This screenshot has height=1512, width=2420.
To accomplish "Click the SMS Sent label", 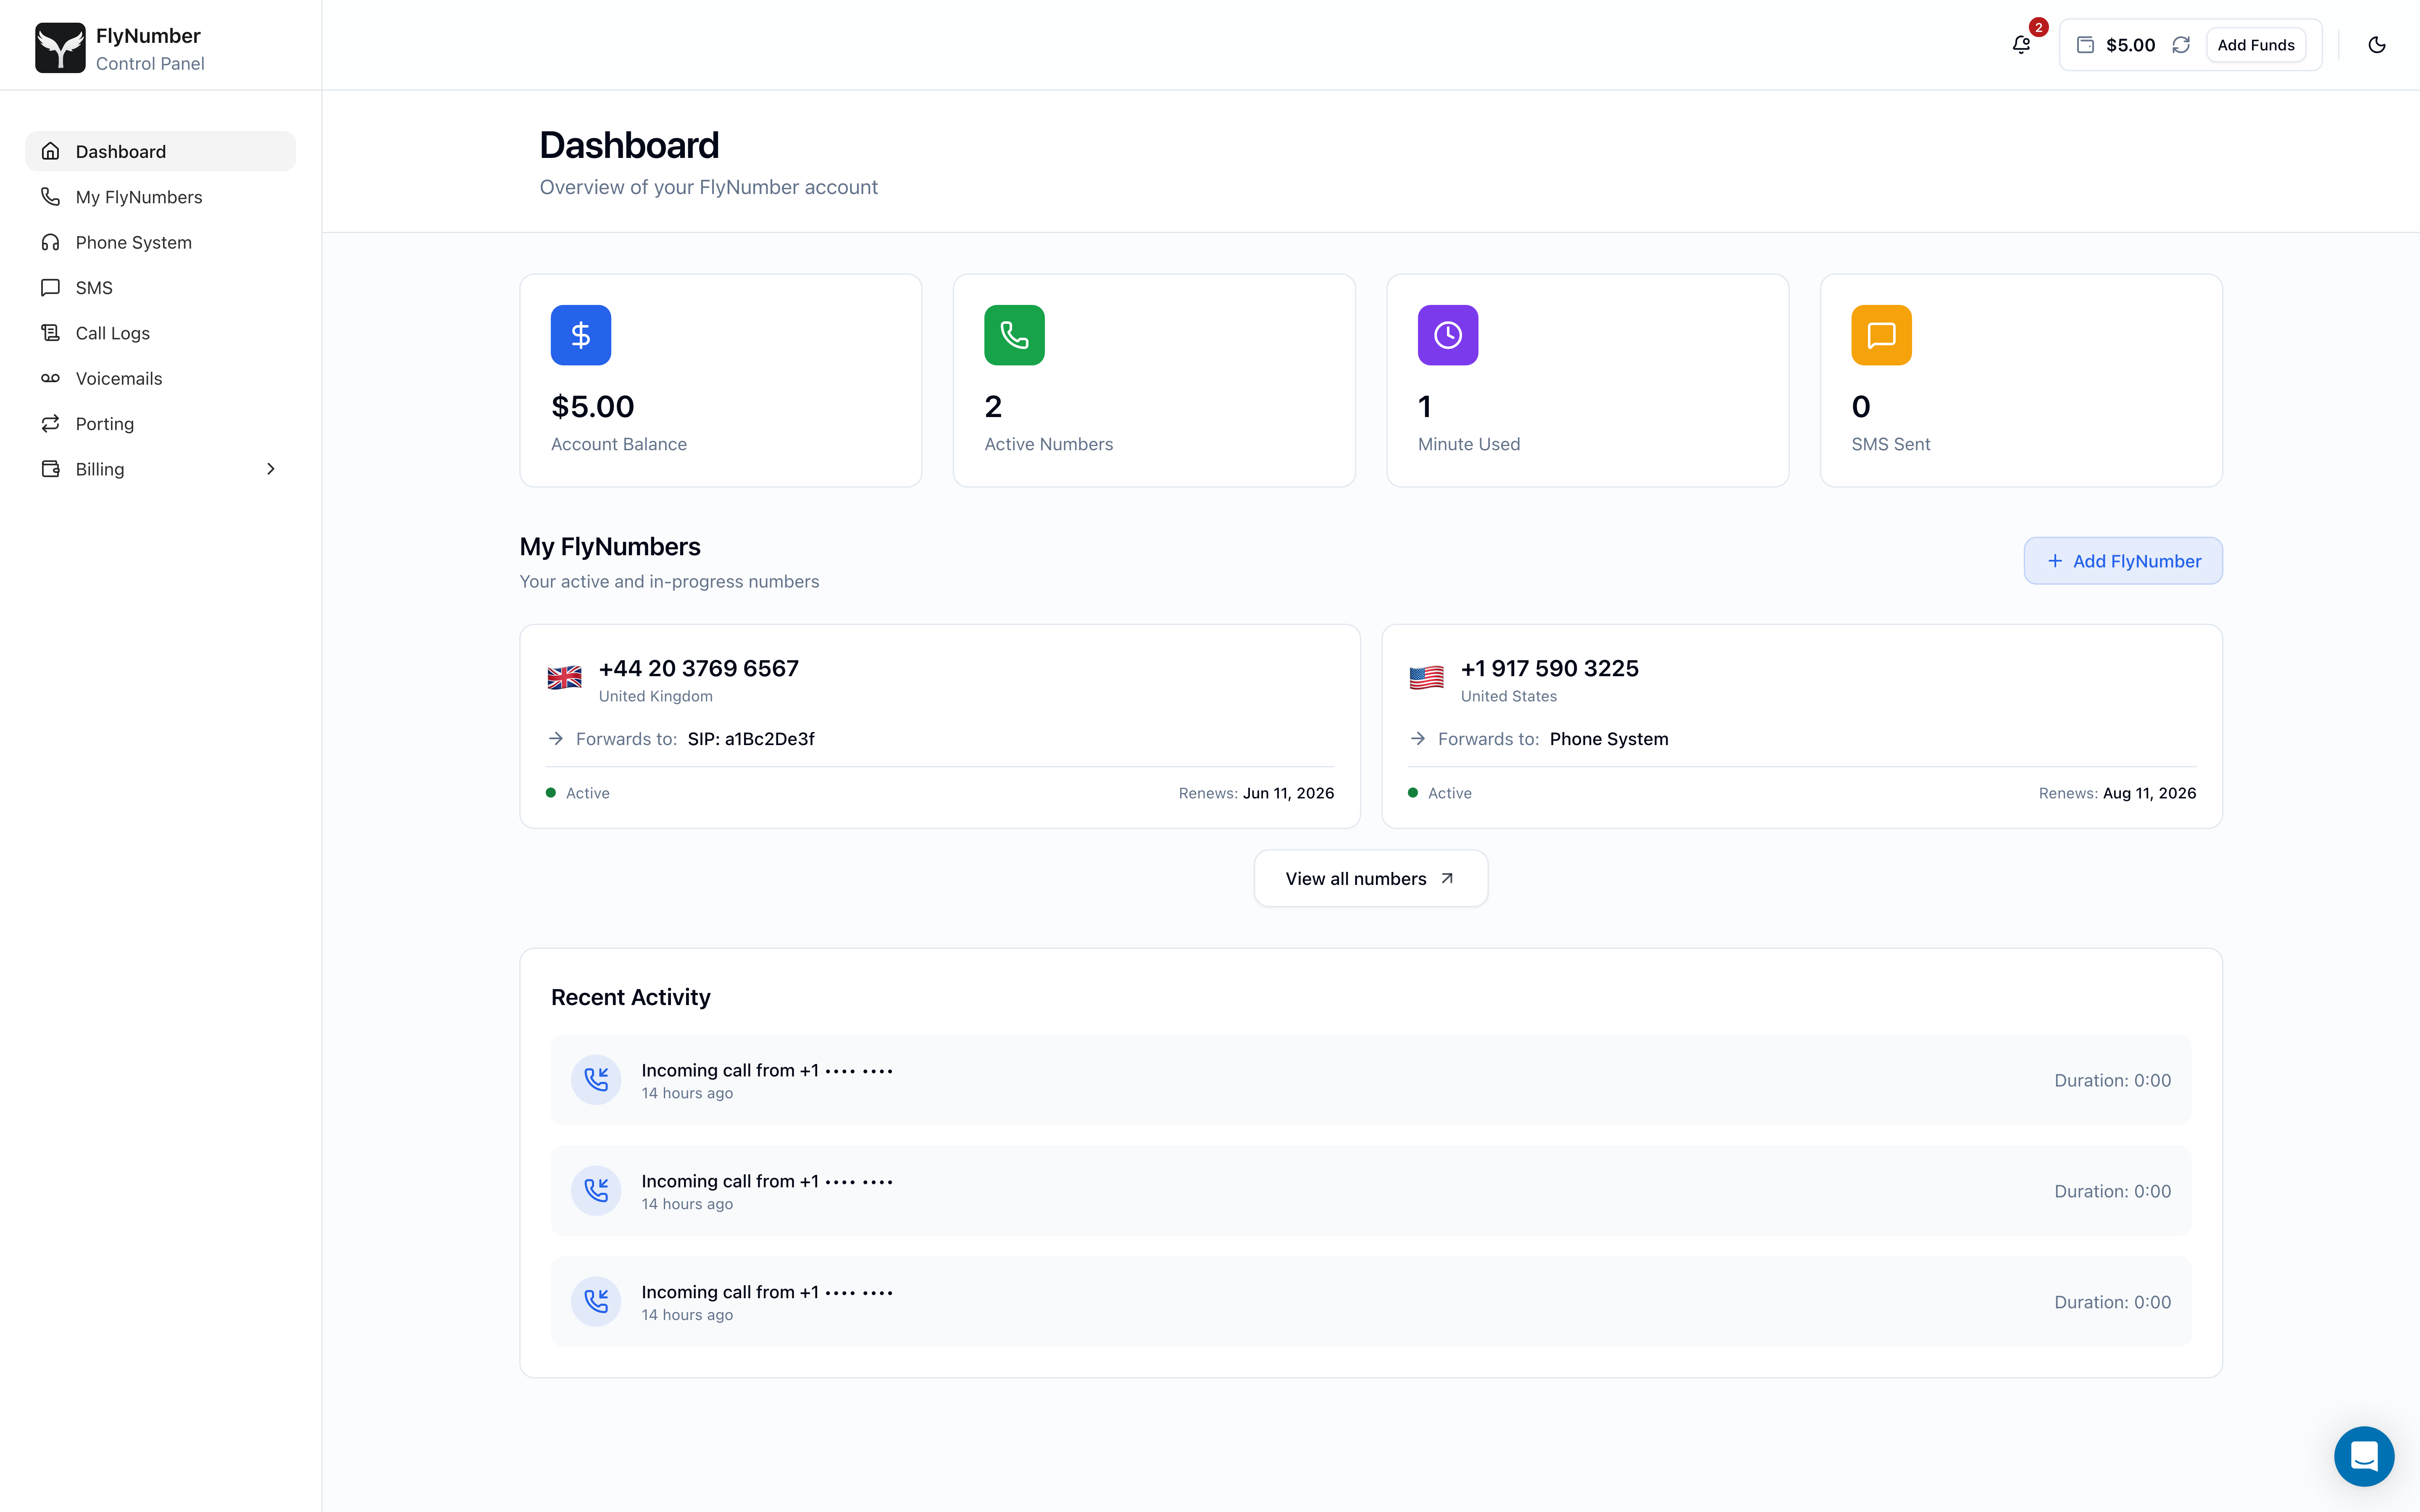I will [1890, 444].
